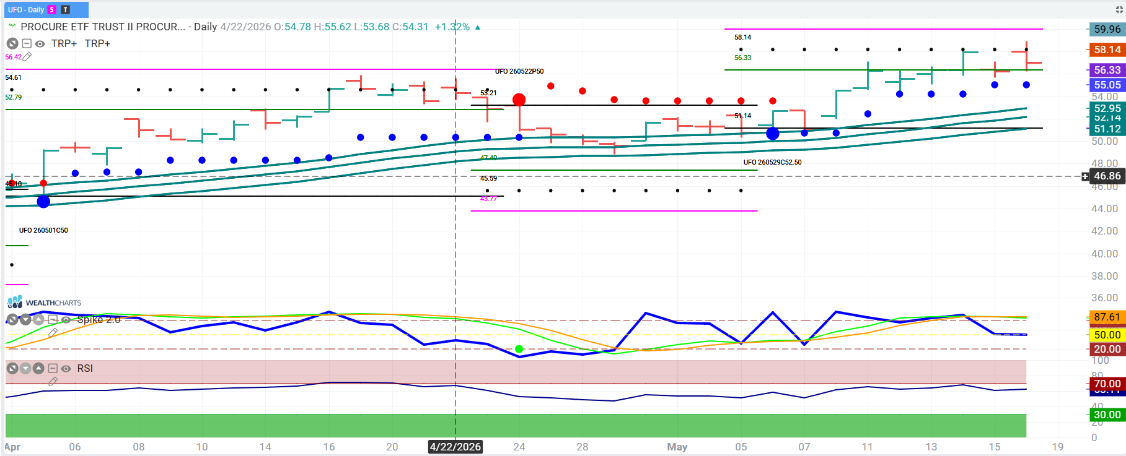Click the 54.61 level label at left
Viewport: 1126px width, 456px height.
pyautogui.click(x=13, y=77)
